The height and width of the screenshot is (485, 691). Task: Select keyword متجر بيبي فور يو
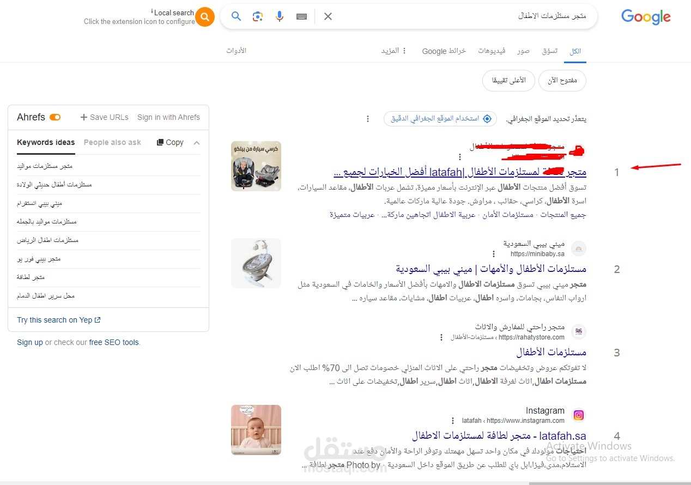pos(39,258)
